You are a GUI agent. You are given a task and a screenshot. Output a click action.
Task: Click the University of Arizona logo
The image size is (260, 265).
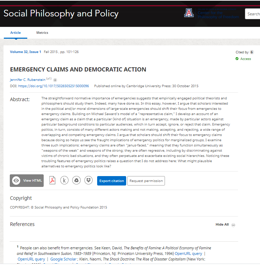coord(189,13)
